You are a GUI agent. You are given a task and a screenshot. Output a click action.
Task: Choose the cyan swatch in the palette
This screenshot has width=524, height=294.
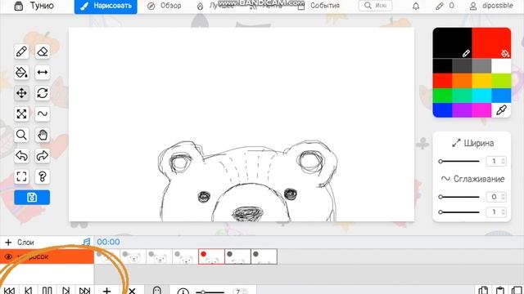click(x=481, y=96)
